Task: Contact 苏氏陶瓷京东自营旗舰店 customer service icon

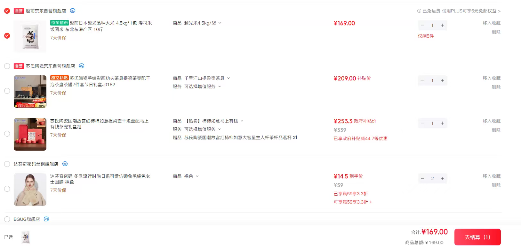Action: pos(82,66)
